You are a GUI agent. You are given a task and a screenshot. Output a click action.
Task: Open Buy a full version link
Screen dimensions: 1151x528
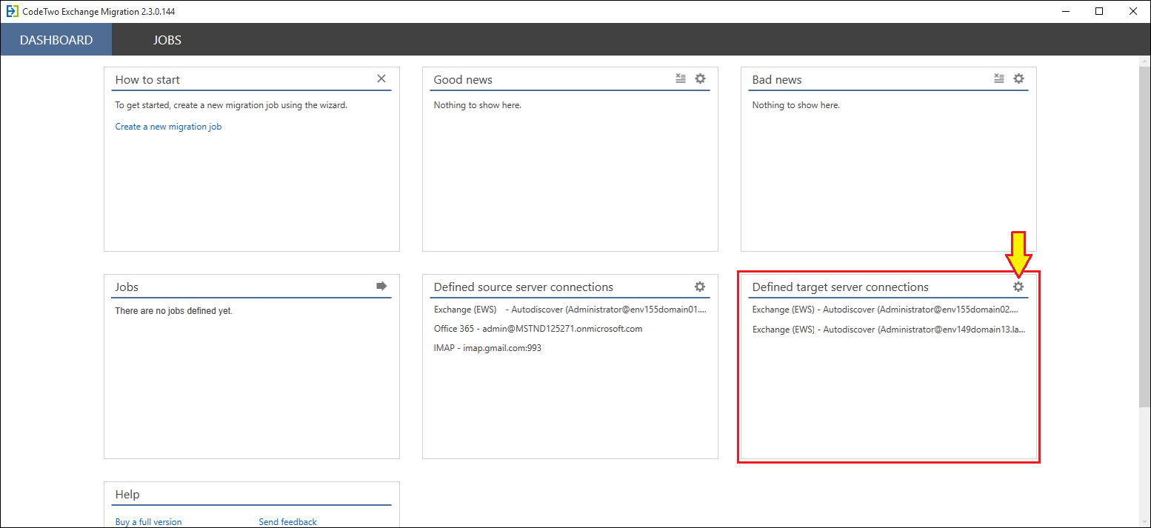coord(148,522)
